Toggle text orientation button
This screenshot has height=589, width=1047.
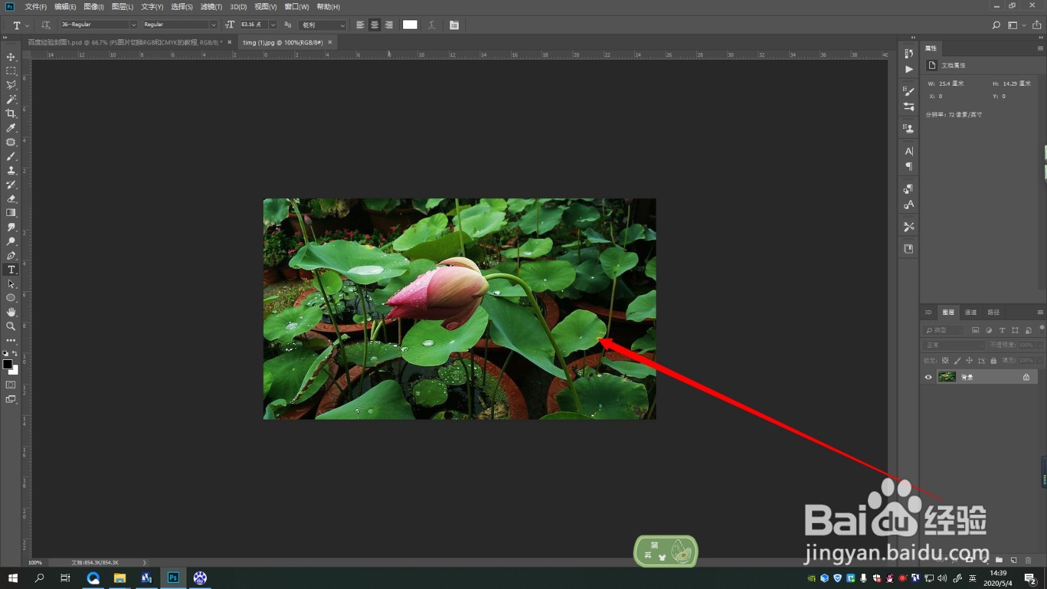pyautogui.click(x=46, y=25)
